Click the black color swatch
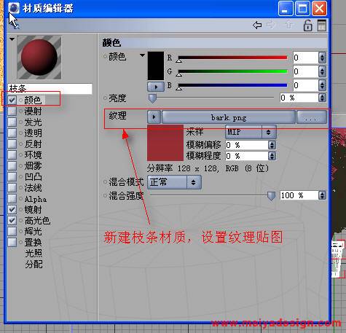 point(156,66)
